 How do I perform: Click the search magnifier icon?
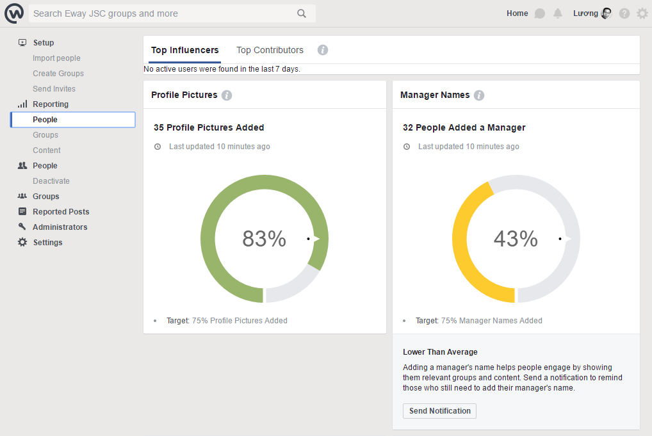pyautogui.click(x=302, y=13)
